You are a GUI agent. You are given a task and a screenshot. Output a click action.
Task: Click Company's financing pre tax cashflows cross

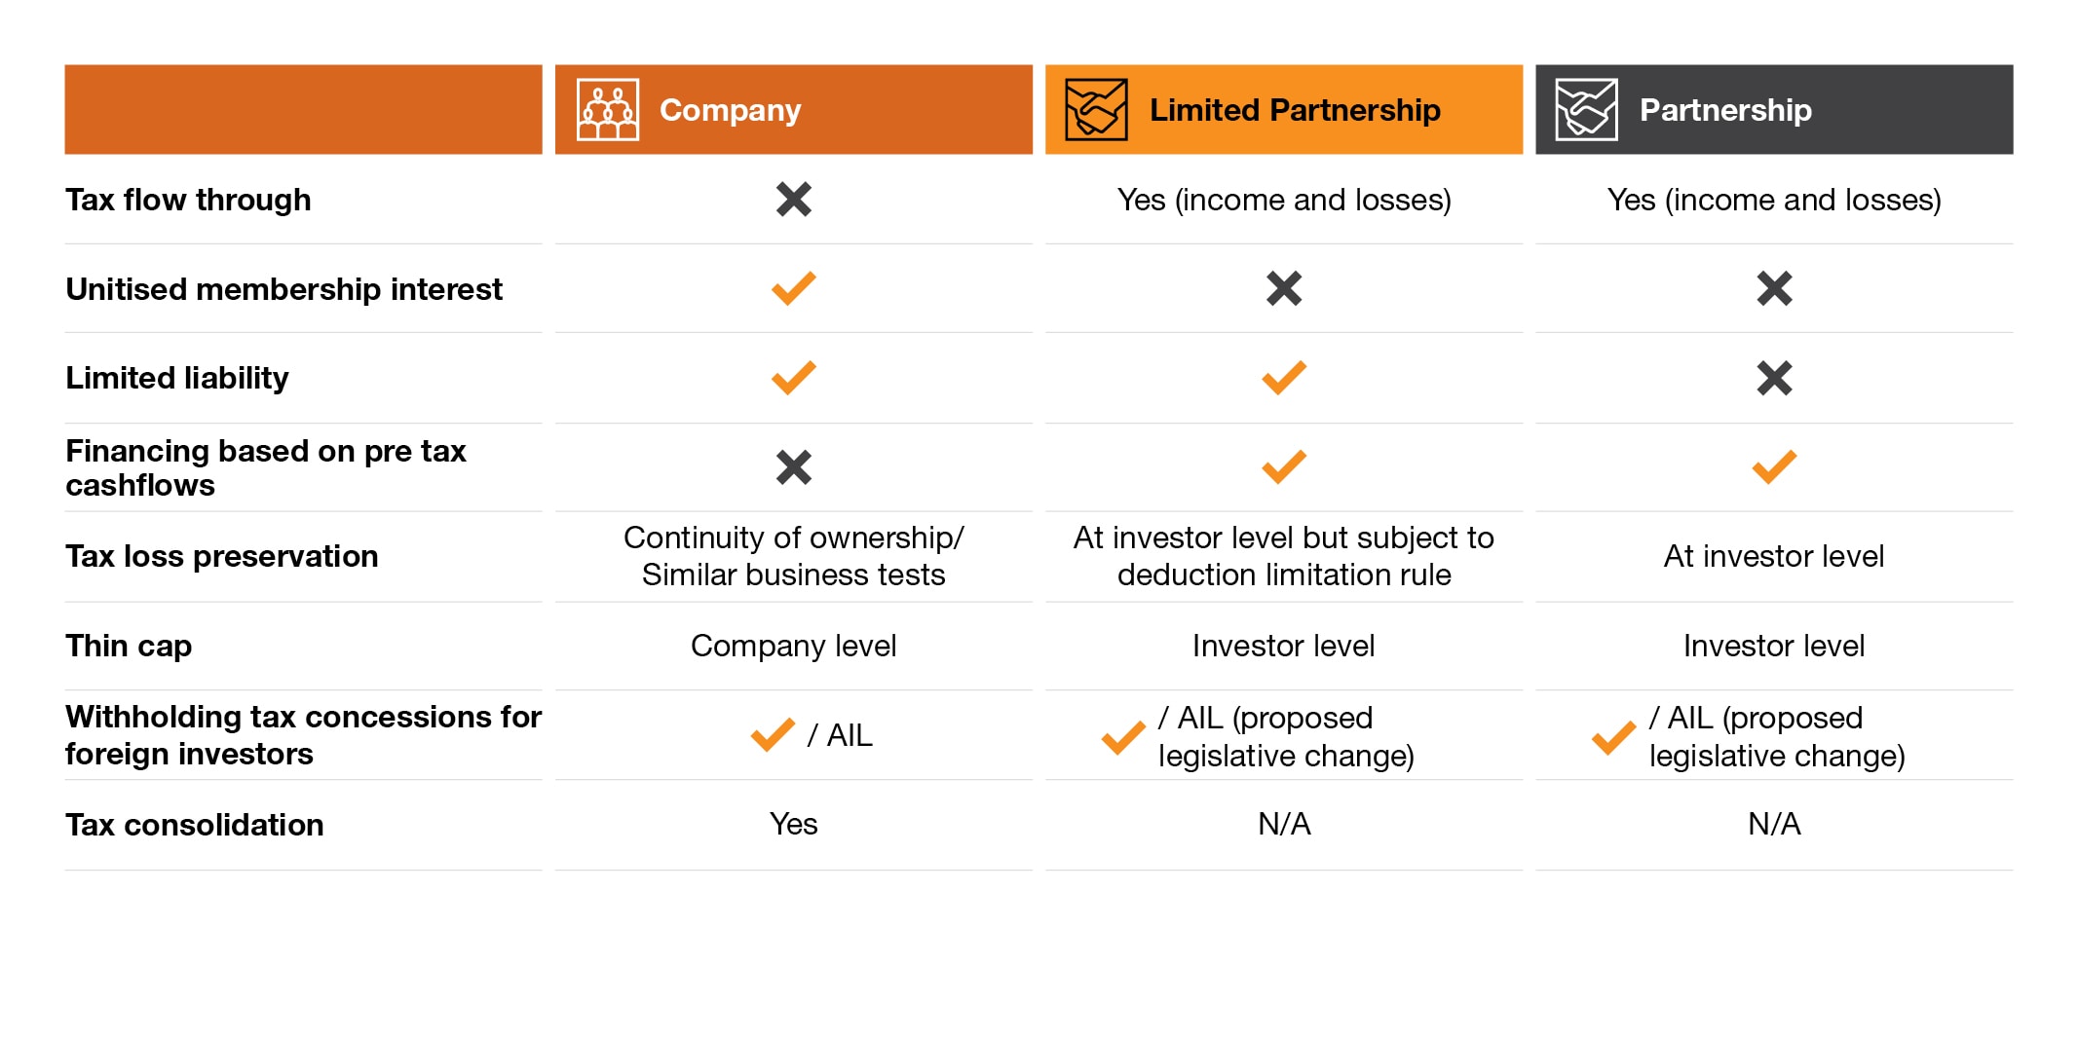(x=794, y=467)
